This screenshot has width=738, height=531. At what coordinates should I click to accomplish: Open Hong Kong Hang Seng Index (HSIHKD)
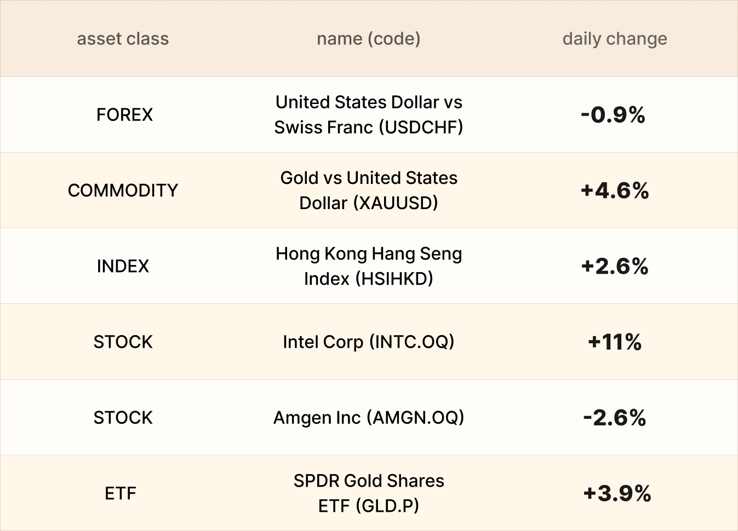click(x=369, y=266)
